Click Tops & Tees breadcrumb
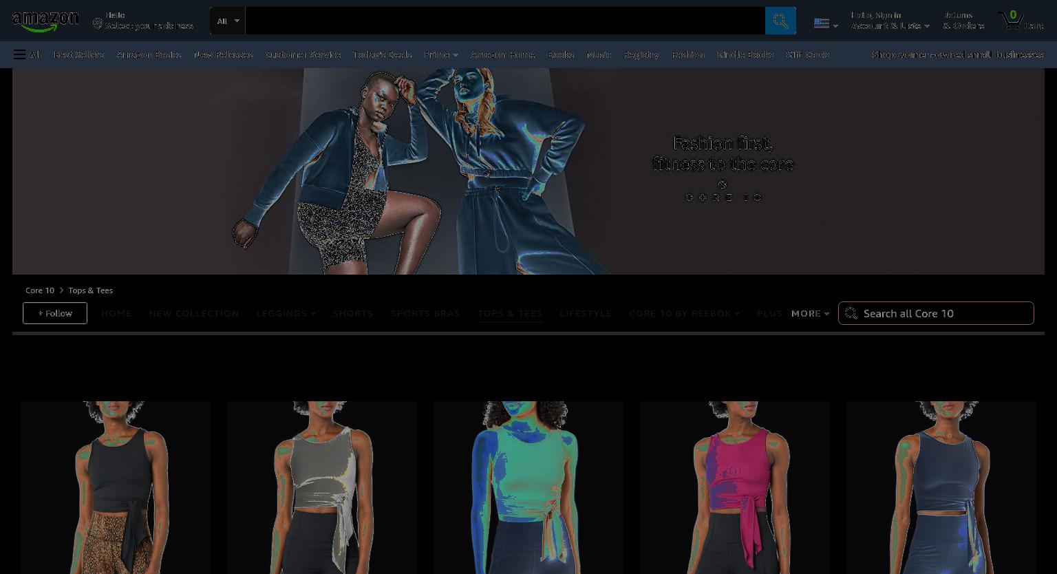 pos(90,290)
